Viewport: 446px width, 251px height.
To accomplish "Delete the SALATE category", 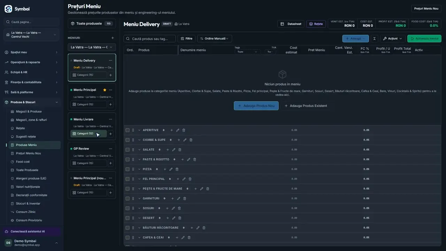I will point(180,150).
